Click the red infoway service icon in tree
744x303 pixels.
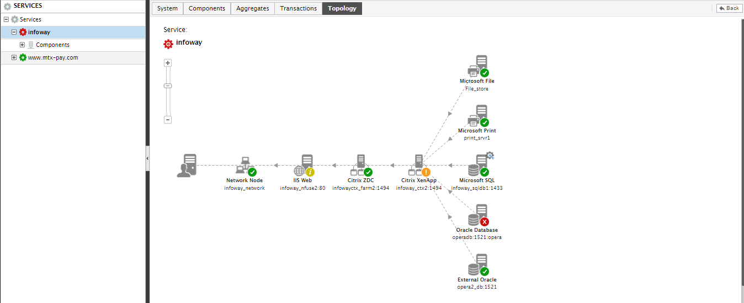tap(23, 32)
